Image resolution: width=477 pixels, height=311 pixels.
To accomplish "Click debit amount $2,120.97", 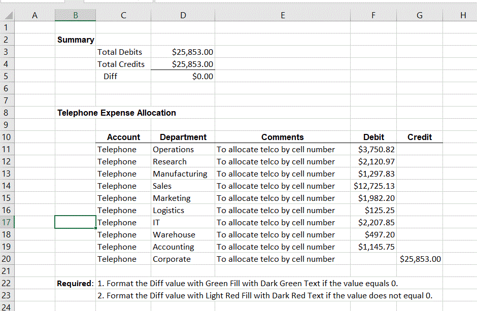I will [x=373, y=161].
